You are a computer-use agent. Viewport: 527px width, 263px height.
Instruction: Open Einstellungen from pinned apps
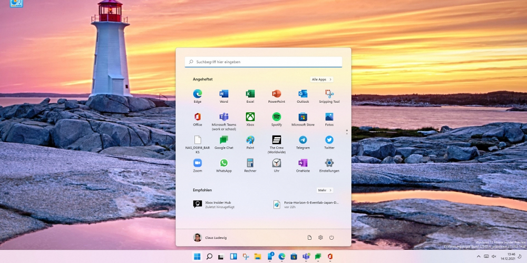point(329,165)
